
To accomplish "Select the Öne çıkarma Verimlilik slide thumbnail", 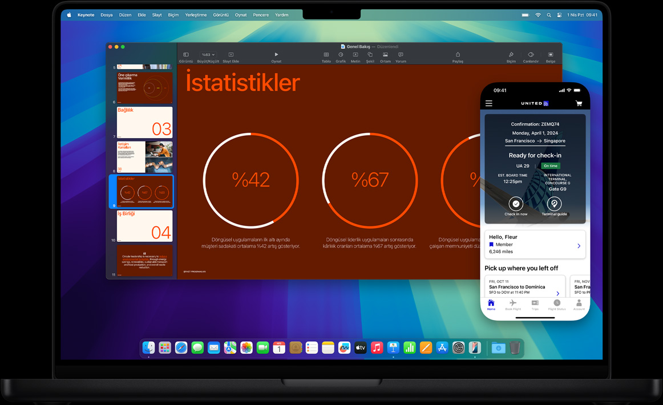I will [x=144, y=87].
